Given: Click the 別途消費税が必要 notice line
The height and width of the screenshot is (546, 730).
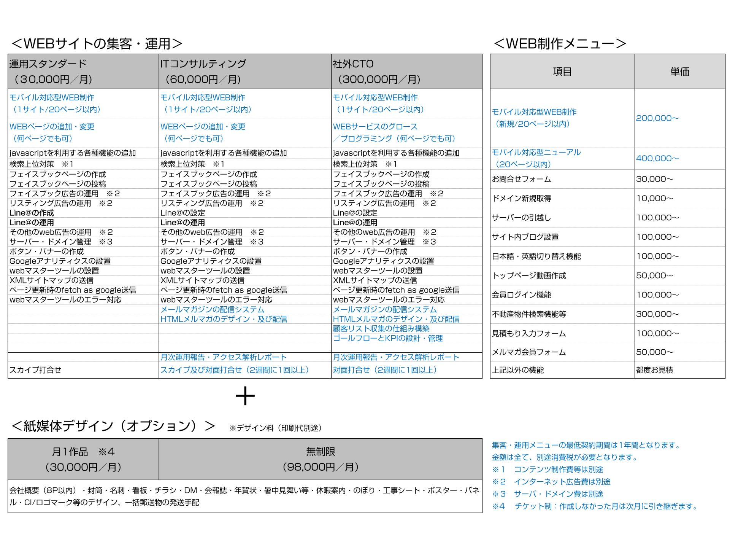Looking at the screenshot, I should pos(565,457).
